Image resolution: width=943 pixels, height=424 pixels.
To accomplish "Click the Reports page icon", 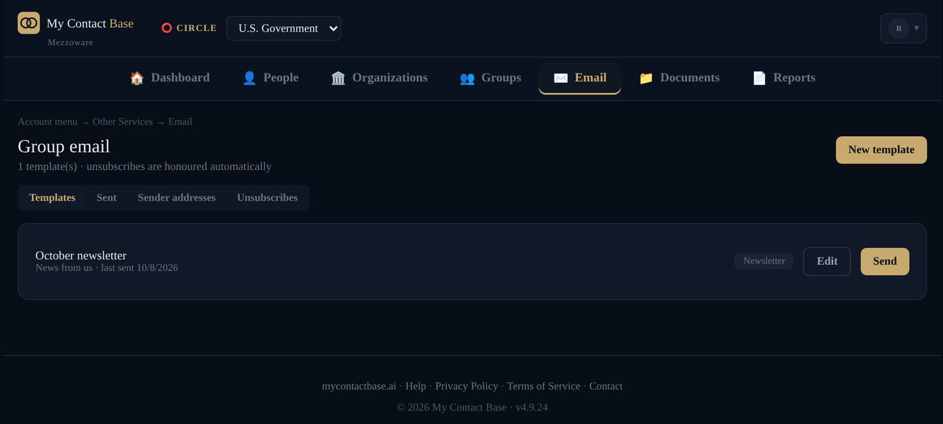I will click(x=759, y=78).
